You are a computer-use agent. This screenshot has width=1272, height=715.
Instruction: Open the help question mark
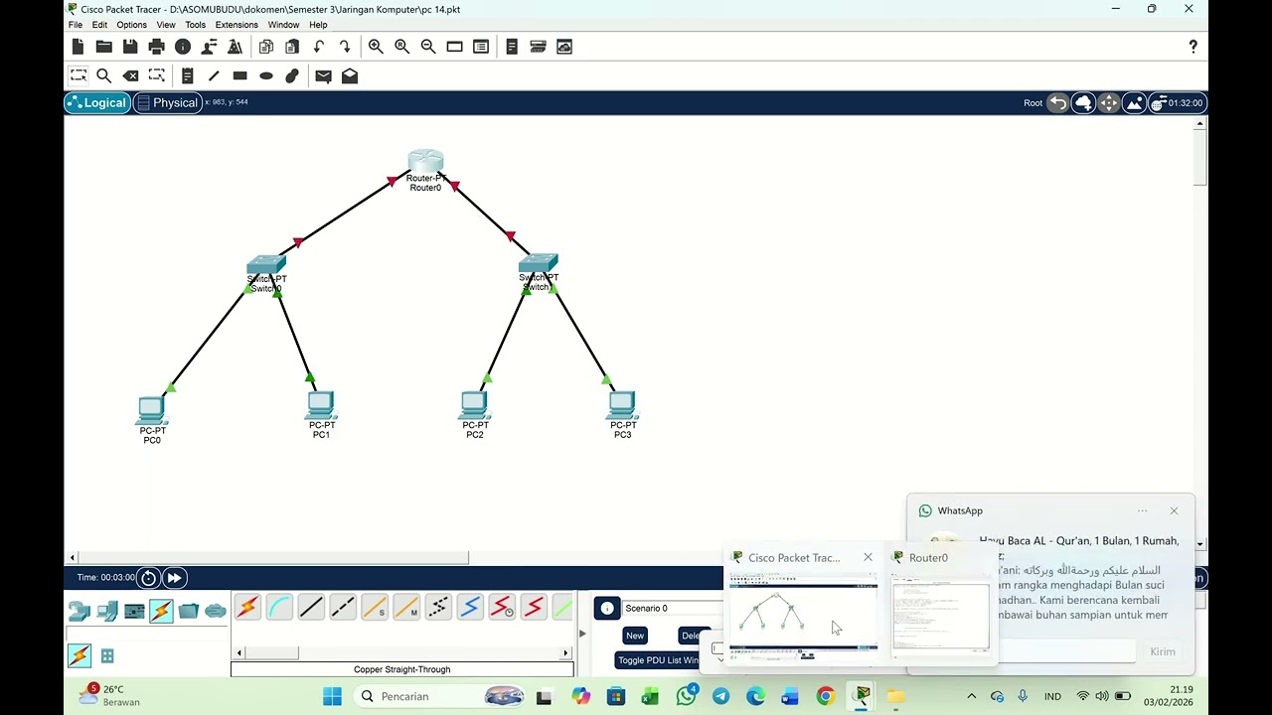tap(1193, 47)
